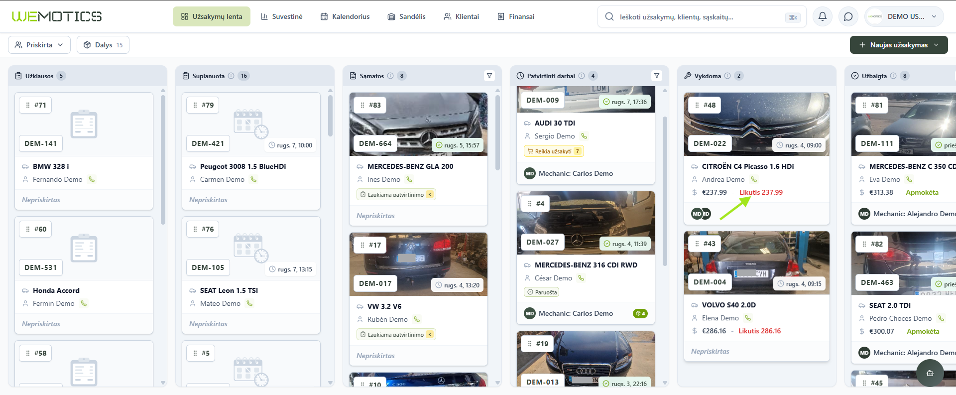Click the Patvirtinti darbai column scrollbar thumb
The width and height of the screenshot is (956, 395).
[x=665, y=191]
